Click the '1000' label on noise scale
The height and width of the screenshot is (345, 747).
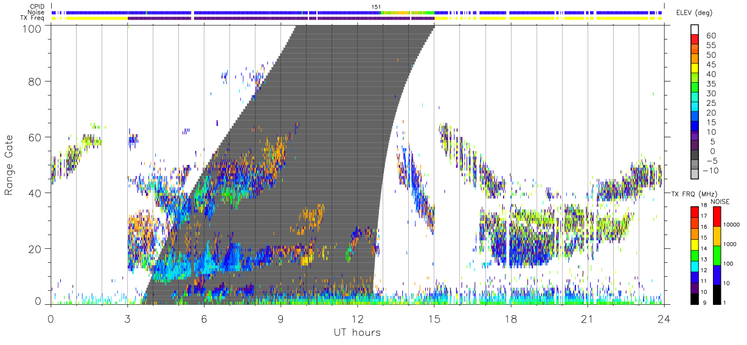click(730, 244)
